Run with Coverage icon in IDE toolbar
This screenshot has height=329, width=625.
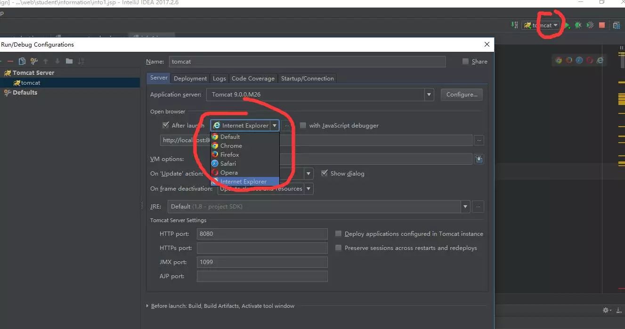[590, 25]
